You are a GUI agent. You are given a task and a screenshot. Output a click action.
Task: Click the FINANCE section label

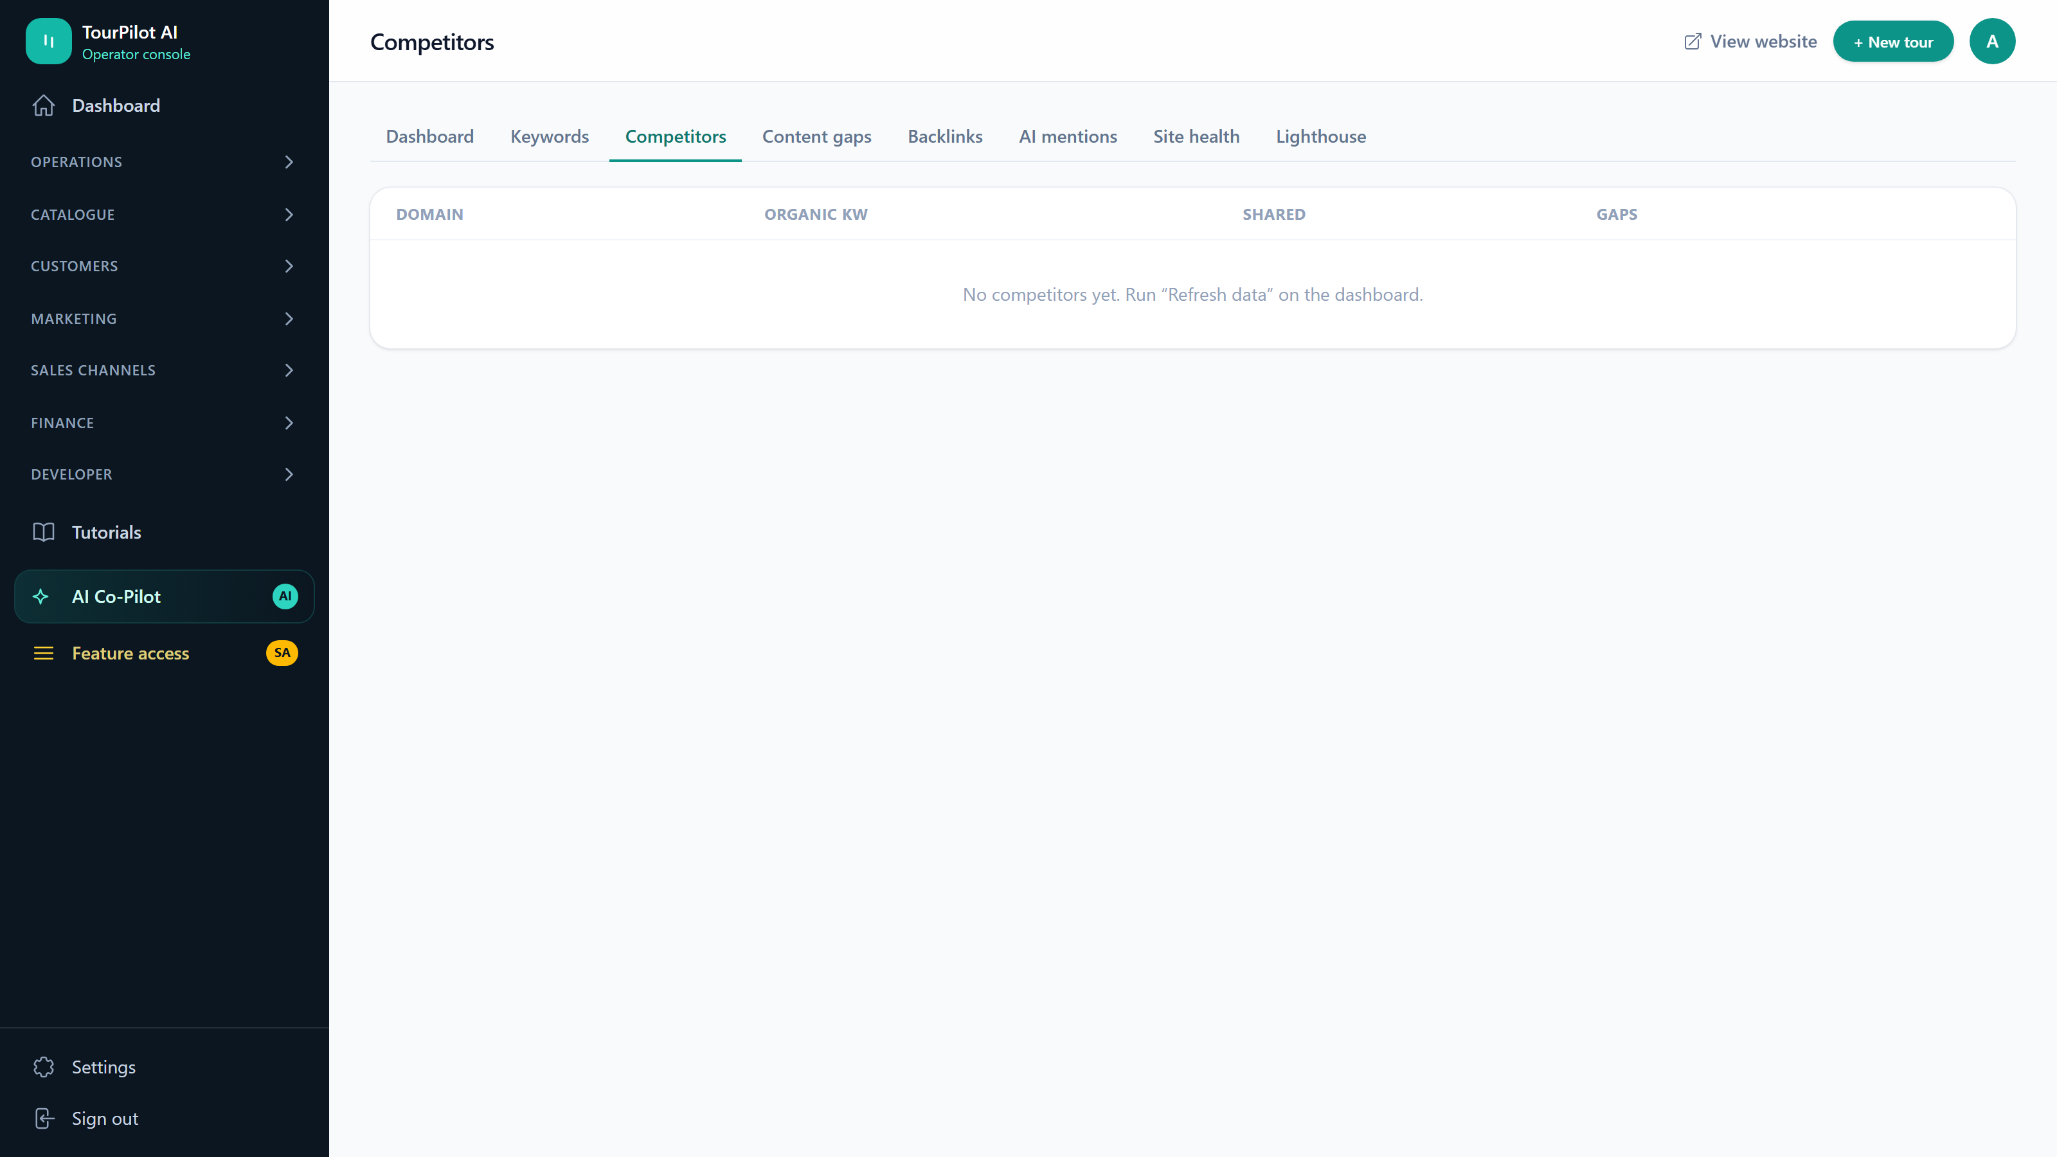62,423
